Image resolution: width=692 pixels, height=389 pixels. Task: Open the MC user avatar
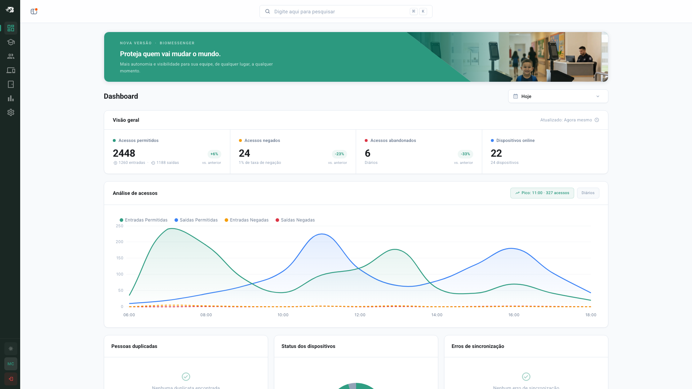pos(11,364)
